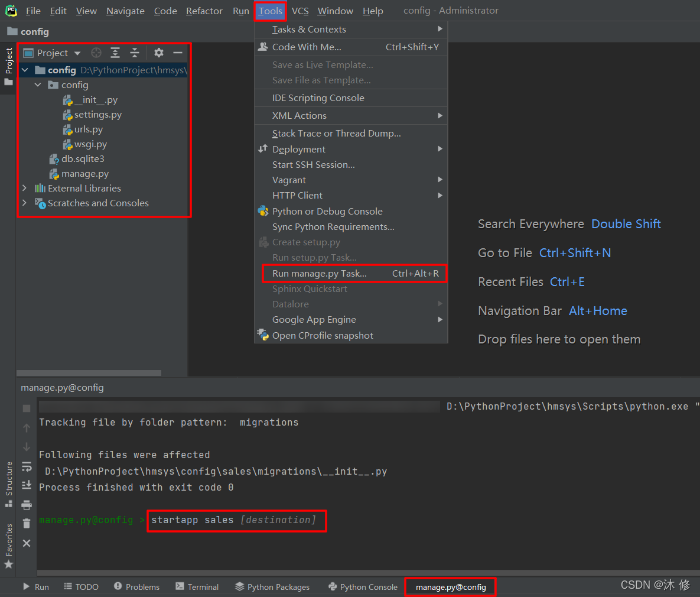Expand all nodes in Project panel
Image resolution: width=700 pixels, height=597 pixels.
point(115,53)
